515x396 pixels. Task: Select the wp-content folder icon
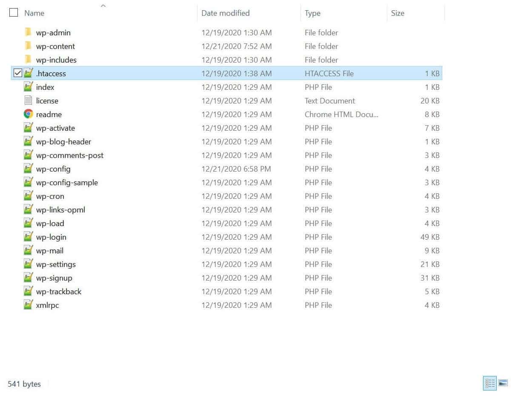[28, 46]
